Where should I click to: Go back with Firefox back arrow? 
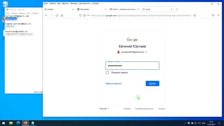click(46, 15)
